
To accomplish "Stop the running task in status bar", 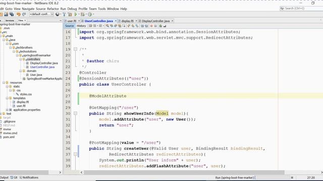I will click(x=292, y=177).
